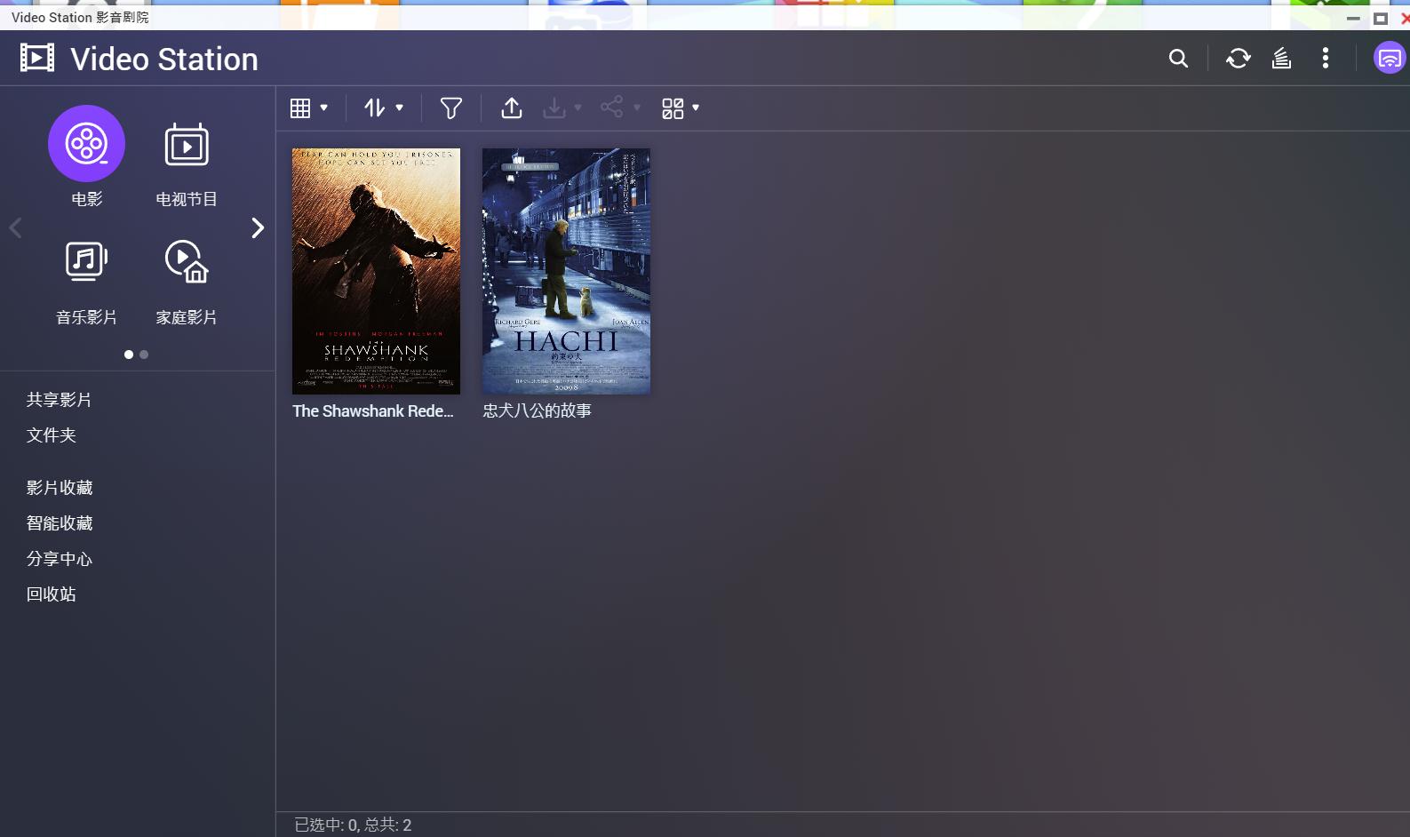
Task: Select the 电视节目 TV shows icon
Action: coord(187,146)
